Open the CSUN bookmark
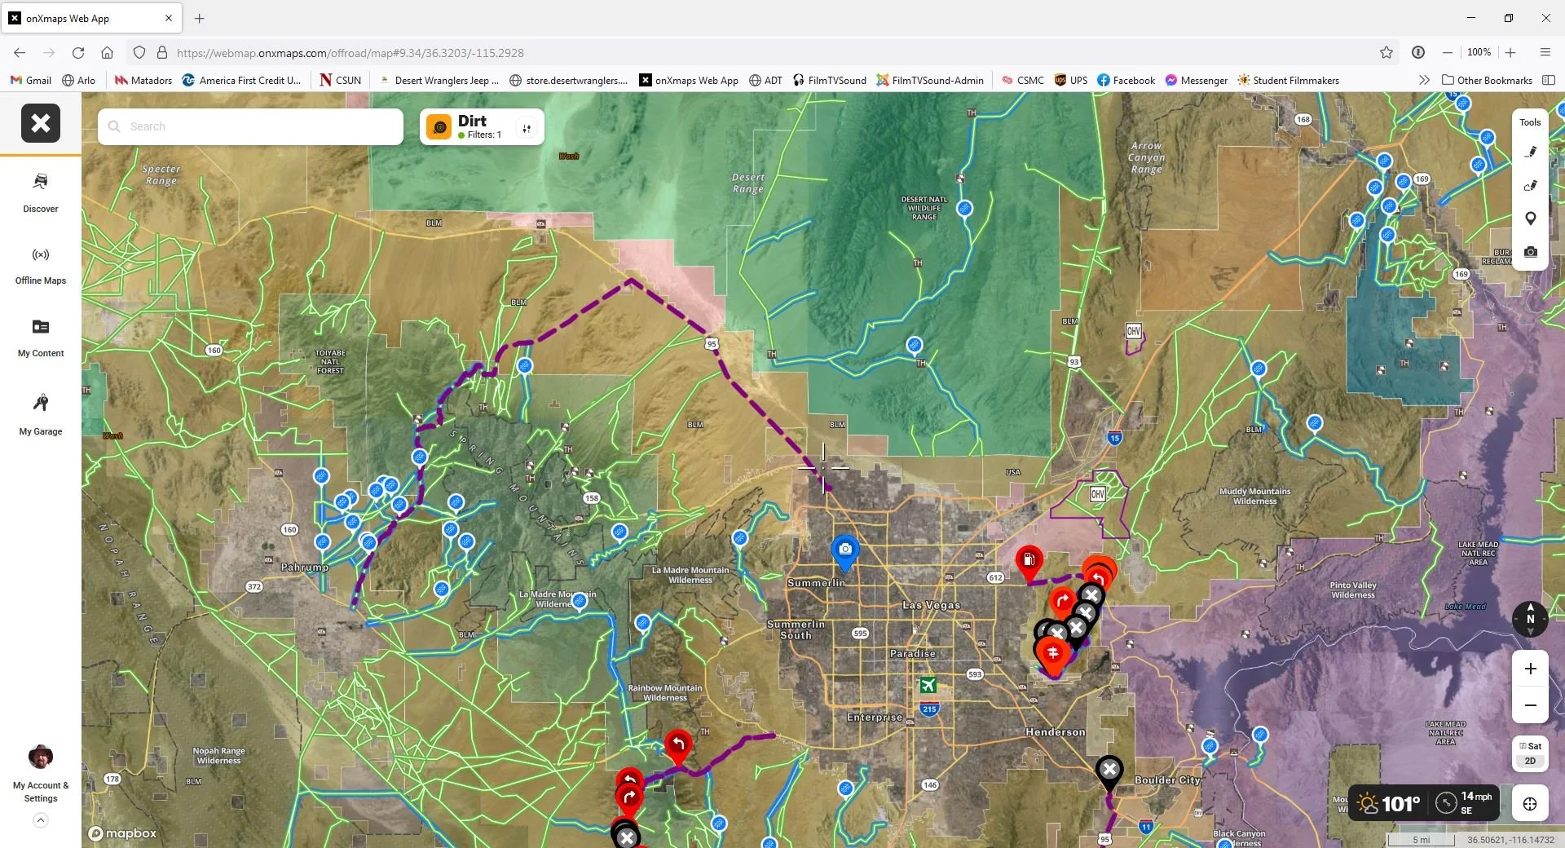The image size is (1565, 848). (341, 80)
